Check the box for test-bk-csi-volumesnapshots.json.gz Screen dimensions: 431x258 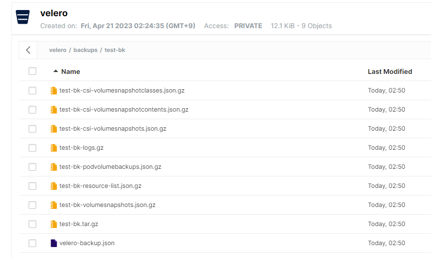[32, 129]
